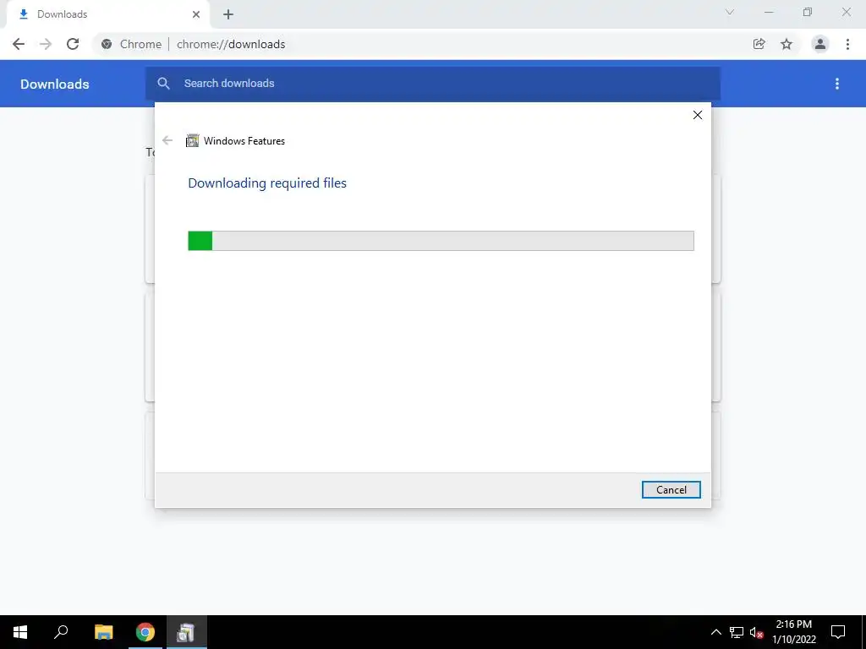Open the Windows Start menu
Image resolution: width=866 pixels, height=649 pixels.
(20, 632)
